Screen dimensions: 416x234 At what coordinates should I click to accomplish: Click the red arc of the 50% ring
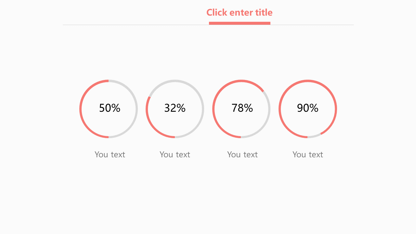80,109
